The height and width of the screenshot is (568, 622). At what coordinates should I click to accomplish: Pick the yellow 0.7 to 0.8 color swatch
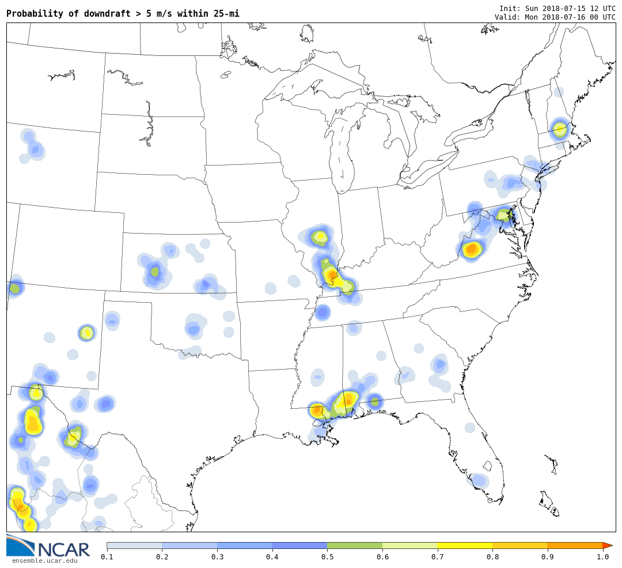(x=465, y=545)
